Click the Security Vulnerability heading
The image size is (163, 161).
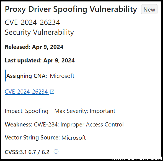39,32
